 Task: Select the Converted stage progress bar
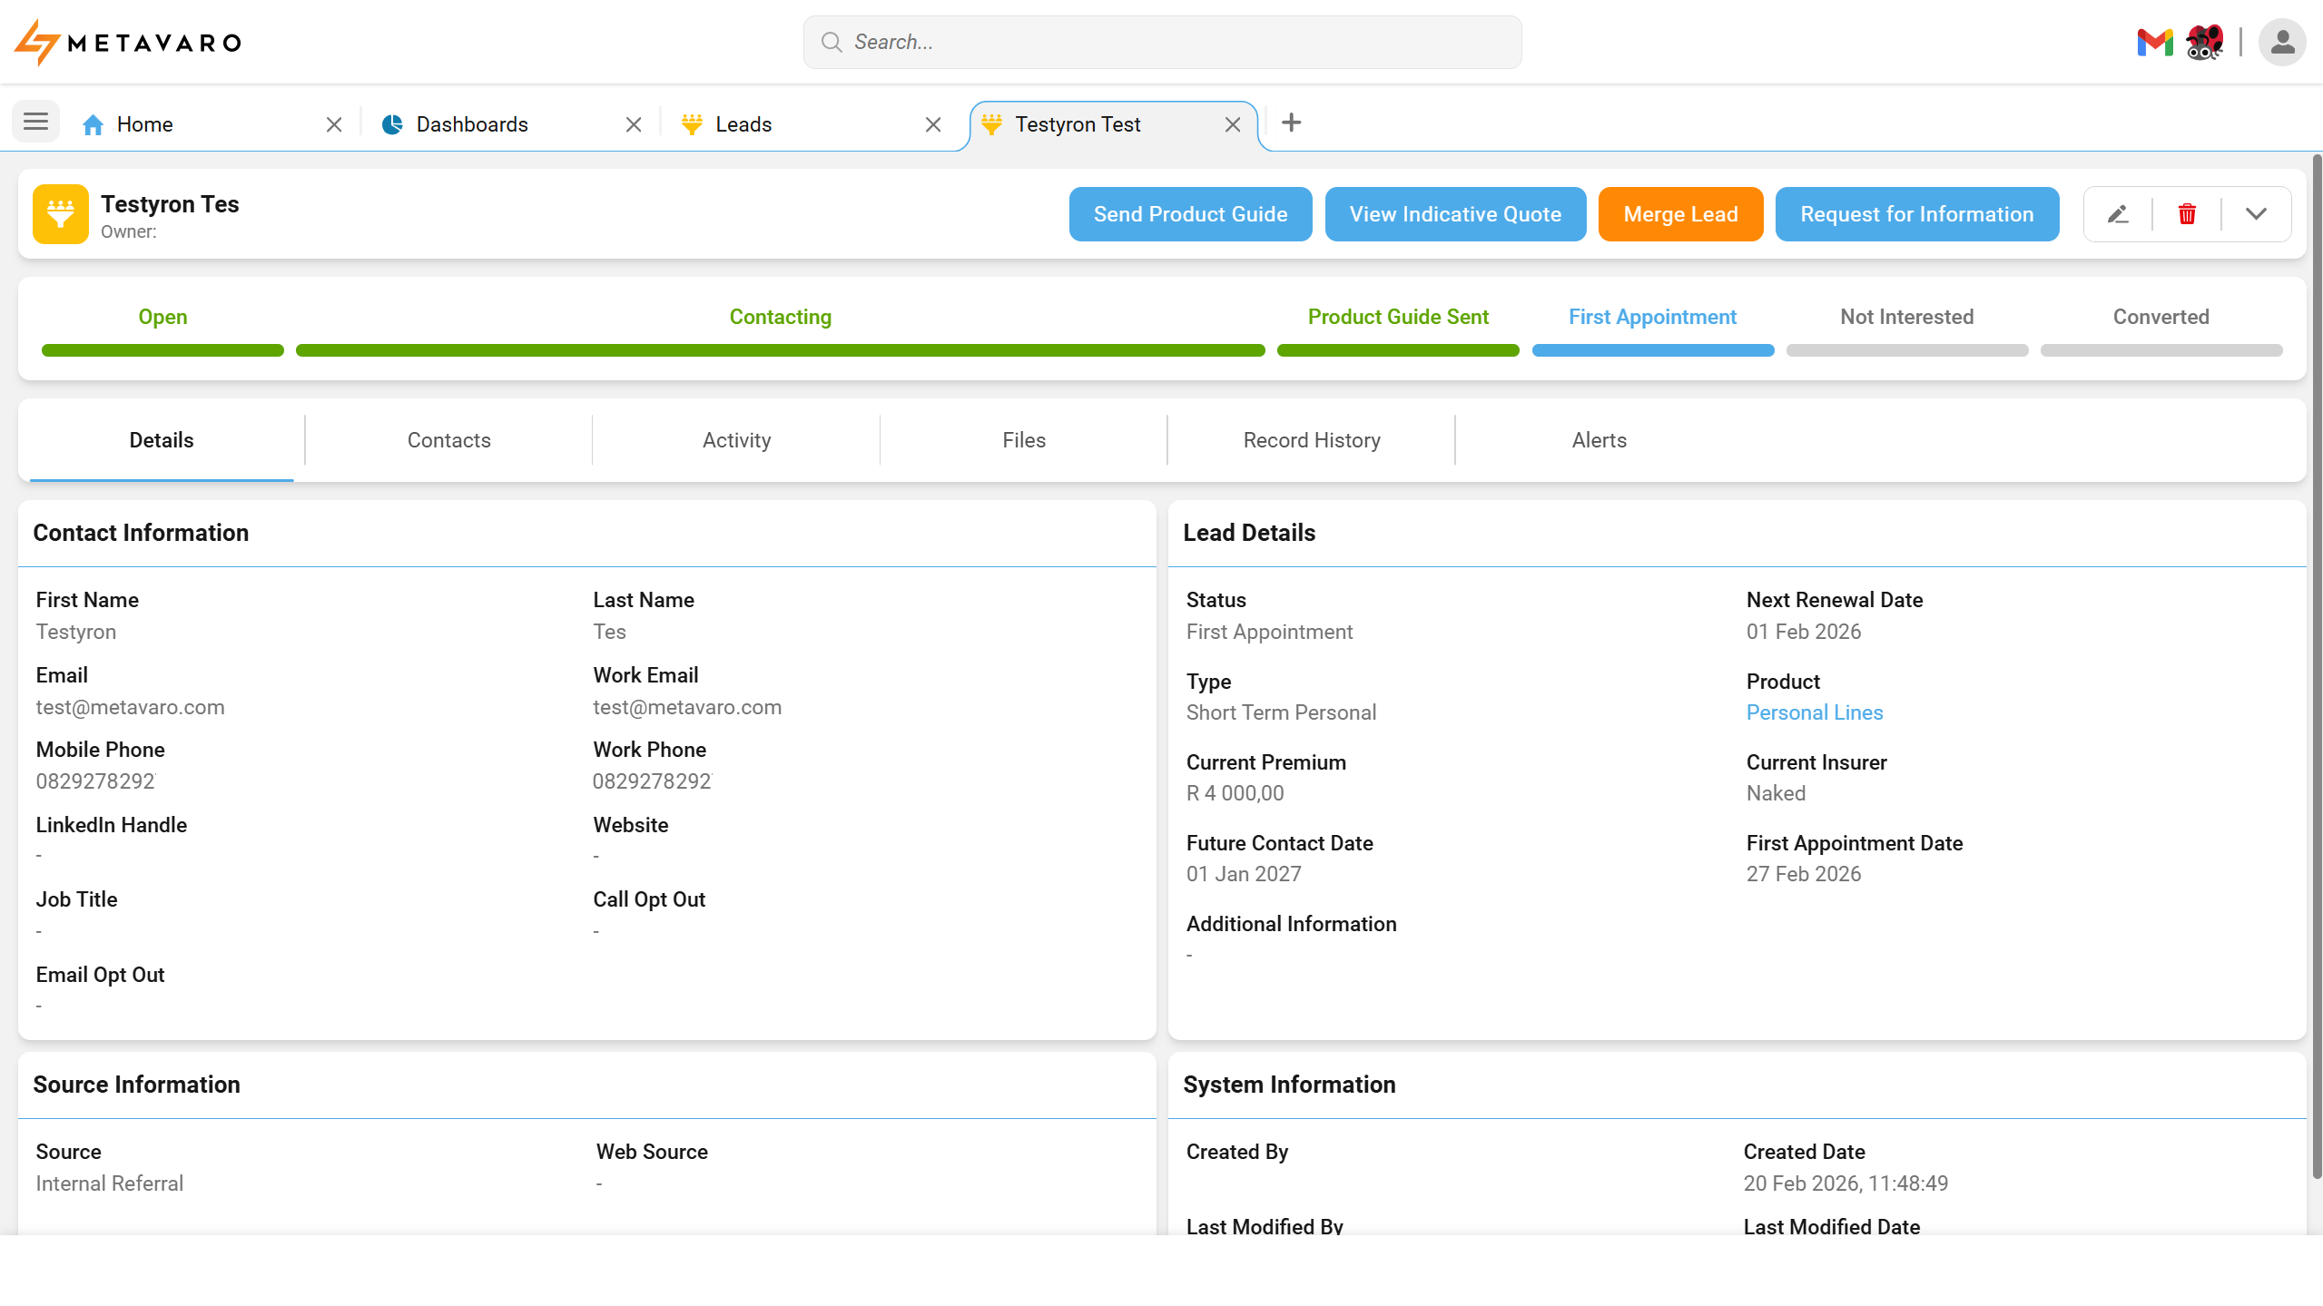[x=2161, y=349]
